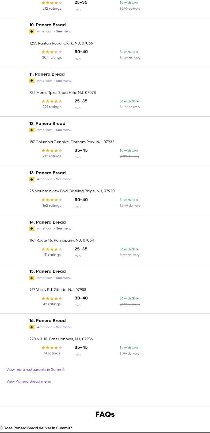This screenshot has height=433, width=210.
Task: Click GH+ badge icon for Basking Ridge listing
Action: click(32, 179)
